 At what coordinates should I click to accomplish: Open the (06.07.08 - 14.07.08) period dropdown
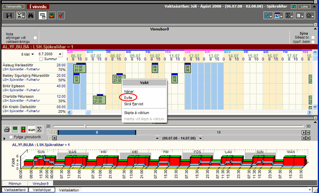click(200, 139)
